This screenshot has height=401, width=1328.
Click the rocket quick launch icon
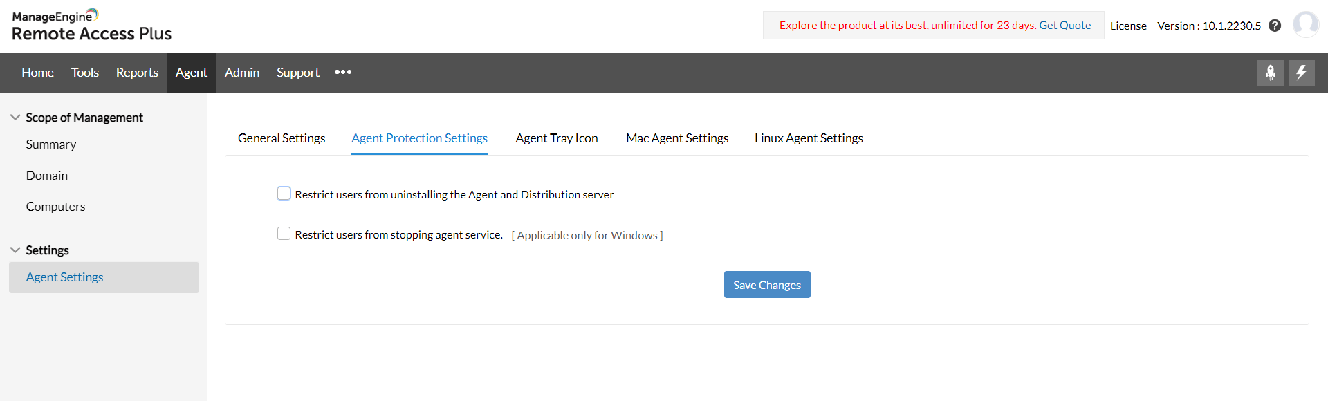pyautogui.click(x=1270, y=73)
